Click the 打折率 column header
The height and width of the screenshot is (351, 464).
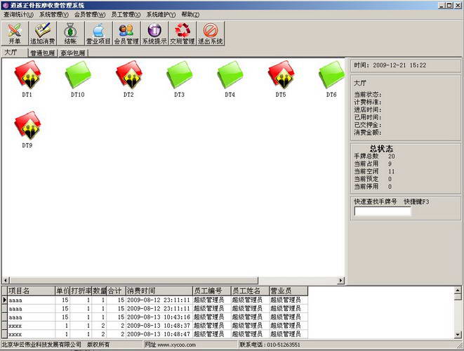81,291
